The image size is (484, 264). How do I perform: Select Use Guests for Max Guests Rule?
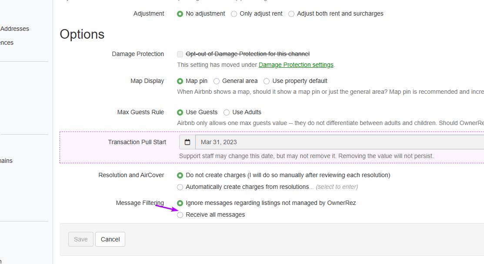tap(180, 112)
